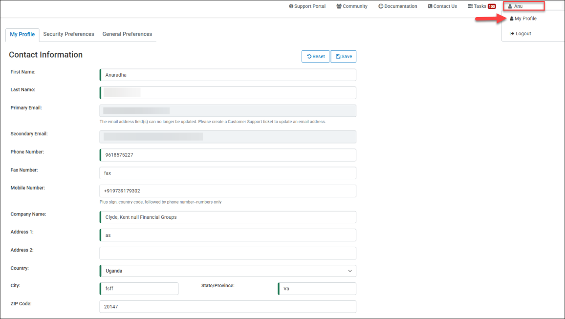Click the Community people icon
The width and height of the screenshot is (565, 319).
339,6
